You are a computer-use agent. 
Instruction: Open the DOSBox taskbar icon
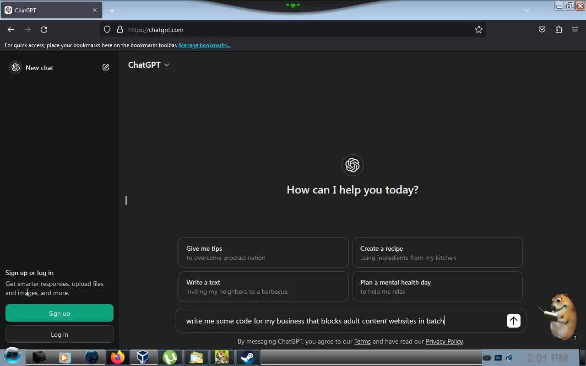point(222,357)
